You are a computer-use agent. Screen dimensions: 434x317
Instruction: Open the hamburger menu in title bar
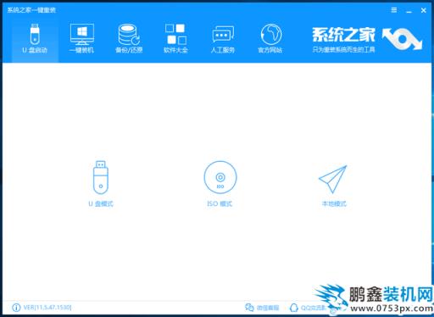tap(394, 10)
